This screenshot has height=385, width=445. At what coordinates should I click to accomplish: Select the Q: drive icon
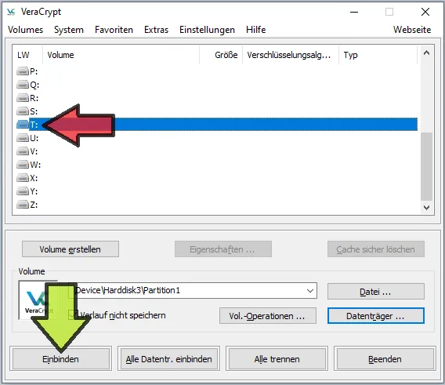[23, 85]
